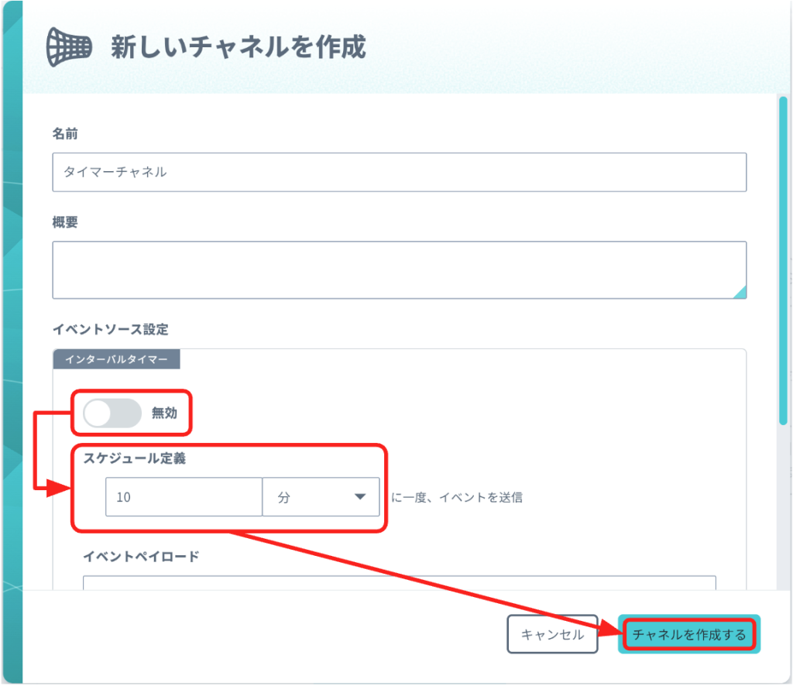Select the インターバルタイマー tab
793x686 pixels.
[116, 359]
